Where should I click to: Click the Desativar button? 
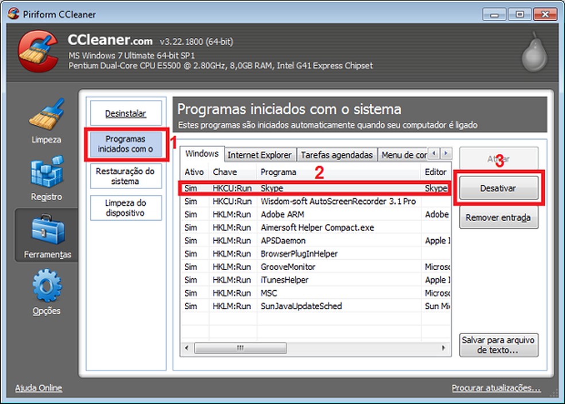(499, 188)
